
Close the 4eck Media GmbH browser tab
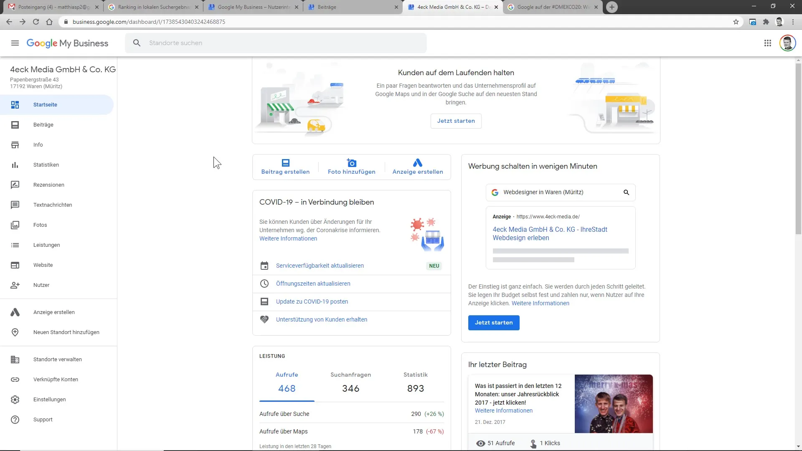point(496,7)
